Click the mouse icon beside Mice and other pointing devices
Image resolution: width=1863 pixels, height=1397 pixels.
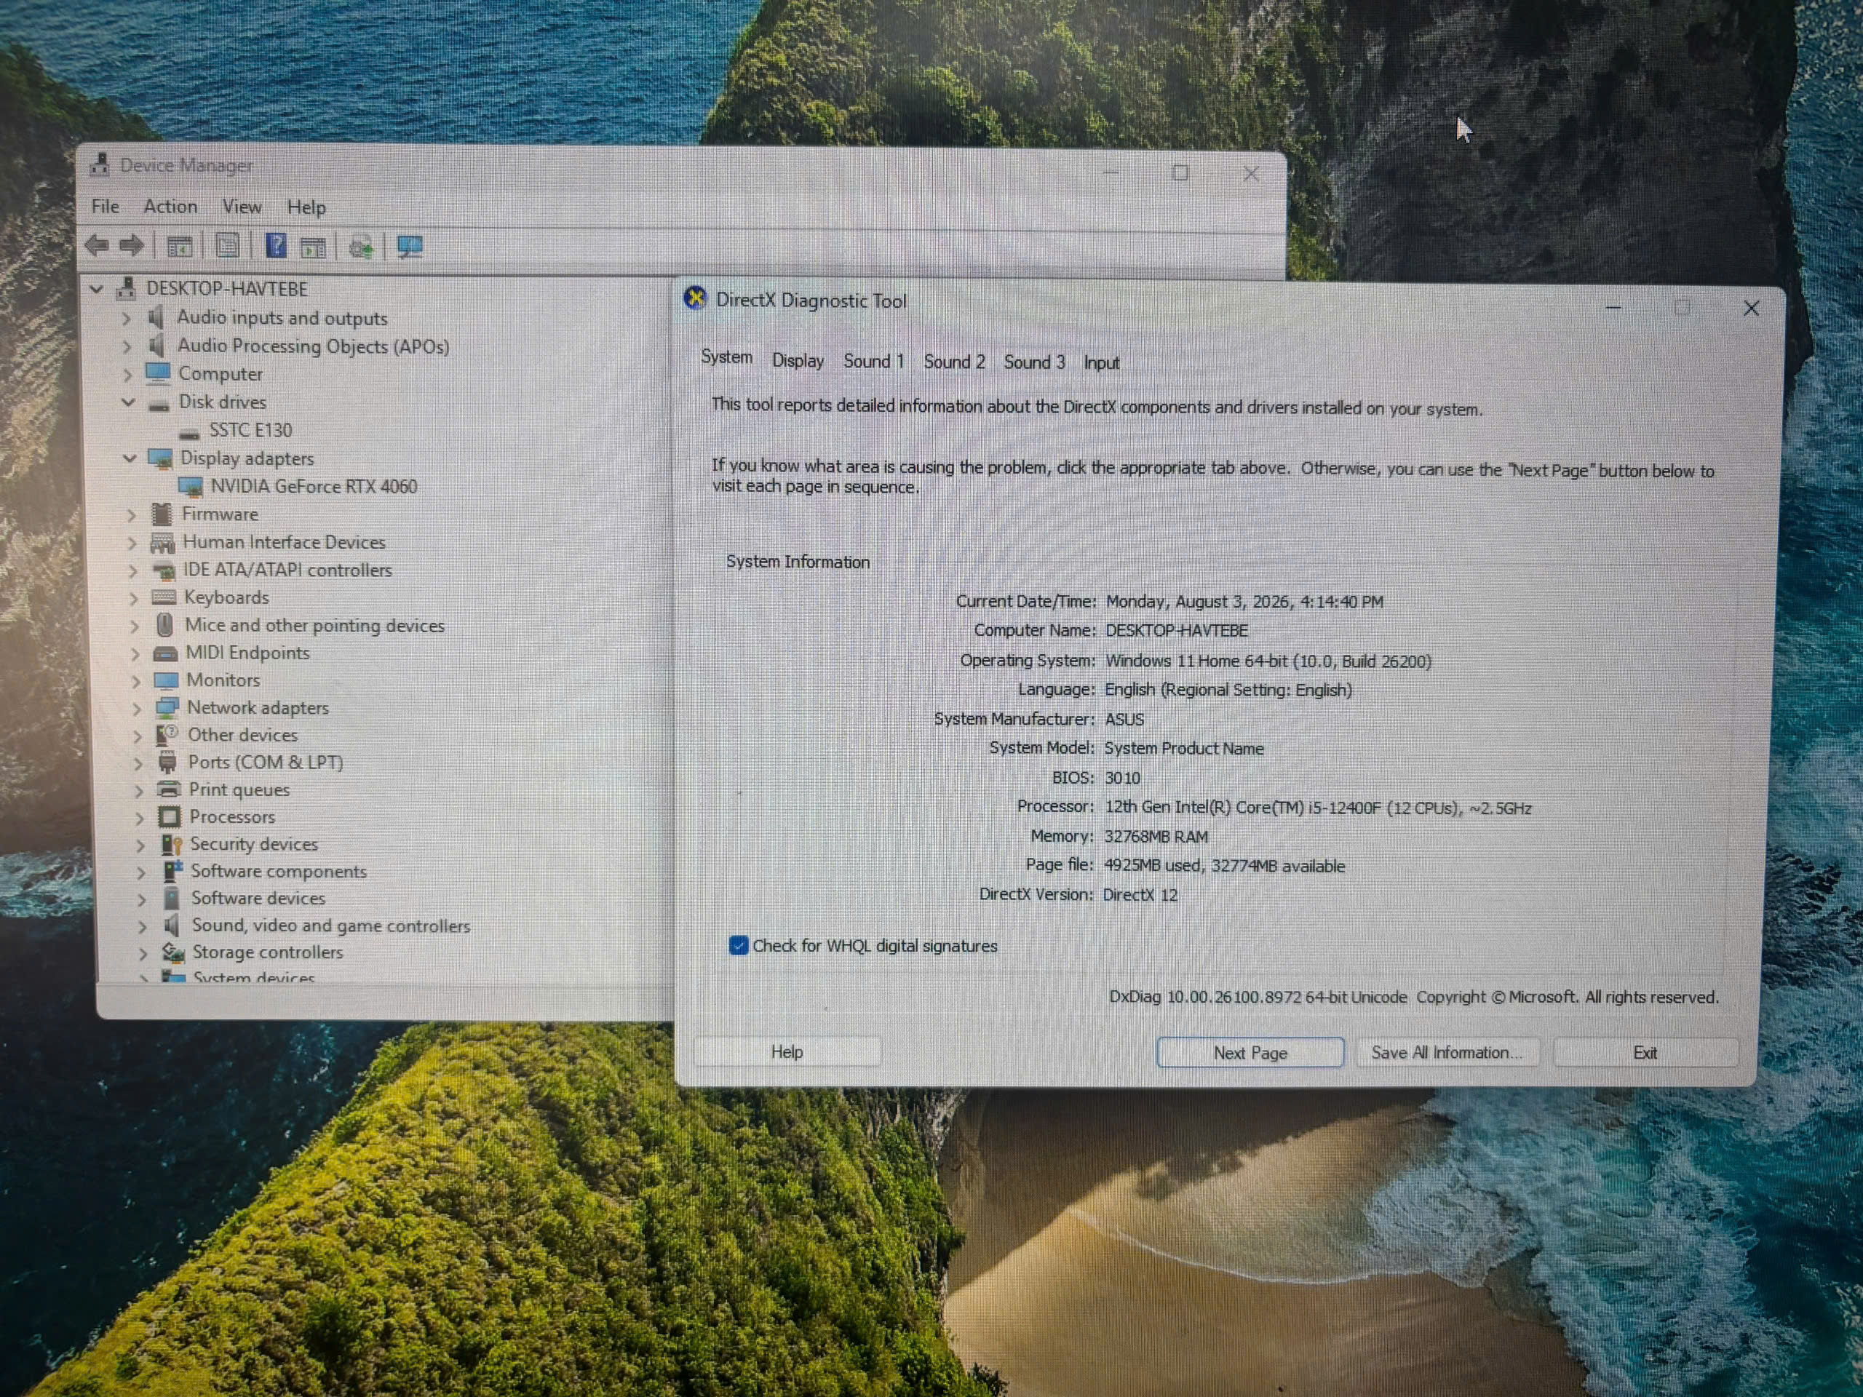pos(165,625)
